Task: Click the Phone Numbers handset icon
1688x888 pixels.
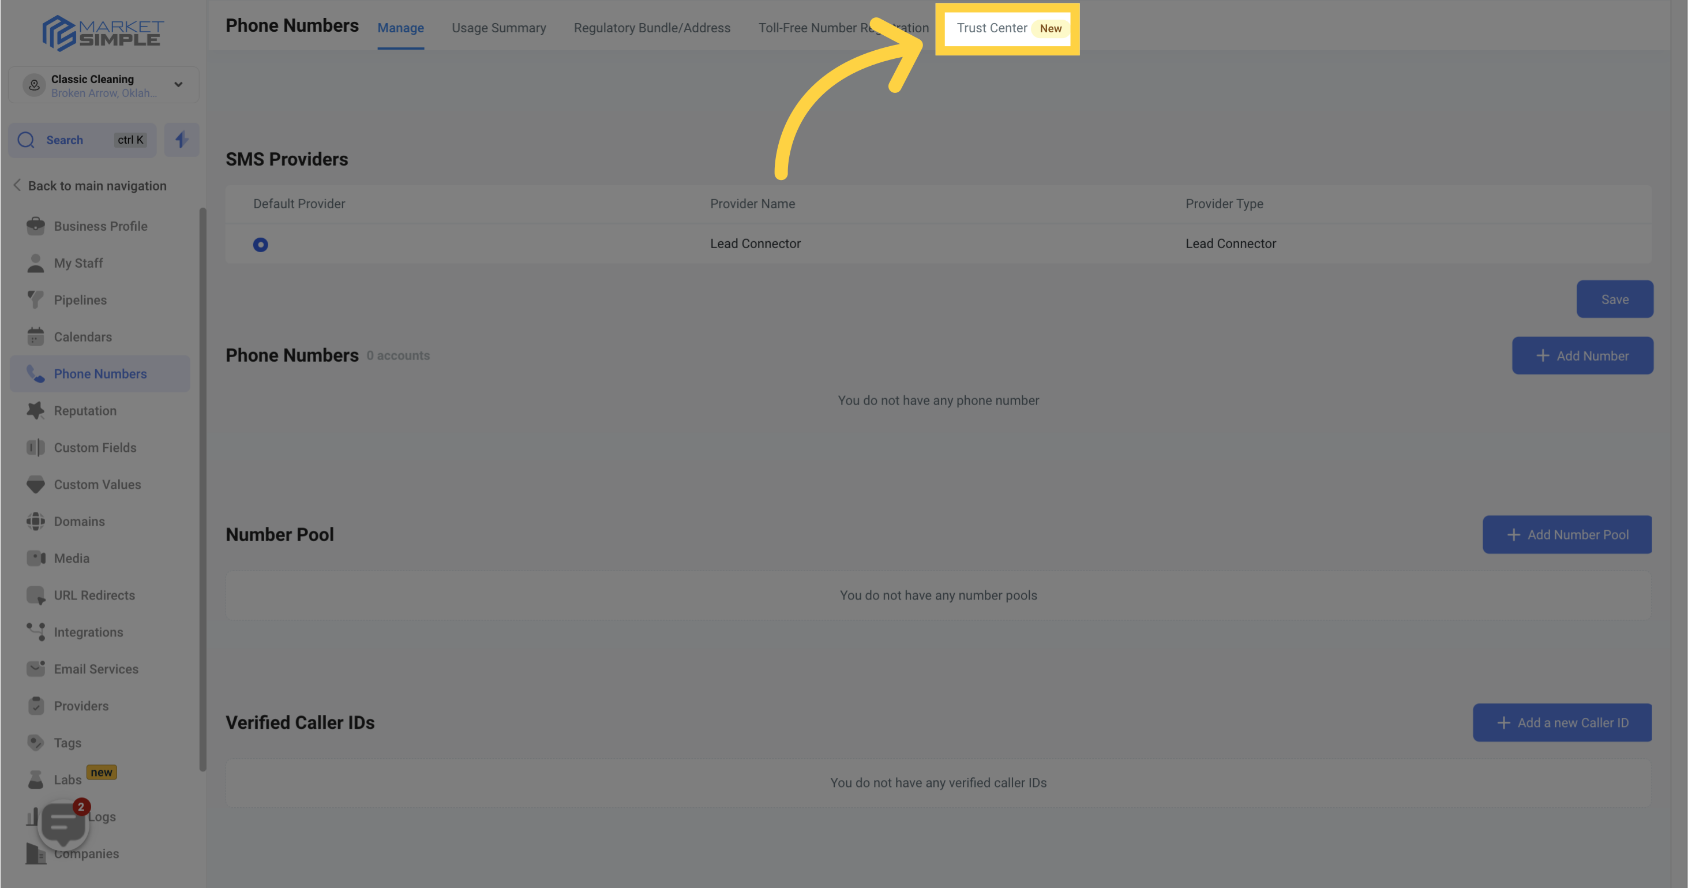Action: 35,373
